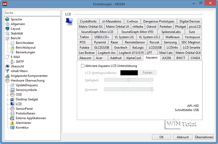Click the Sprache globe icon
Viewport: 218px width, 144px height.
coord(7,19)
